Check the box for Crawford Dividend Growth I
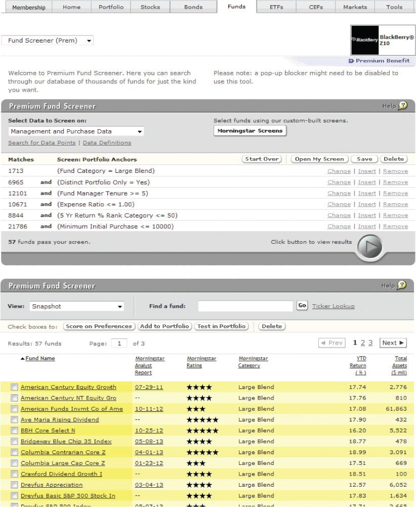This screenshot has width=416, height=507. point(14,474)
